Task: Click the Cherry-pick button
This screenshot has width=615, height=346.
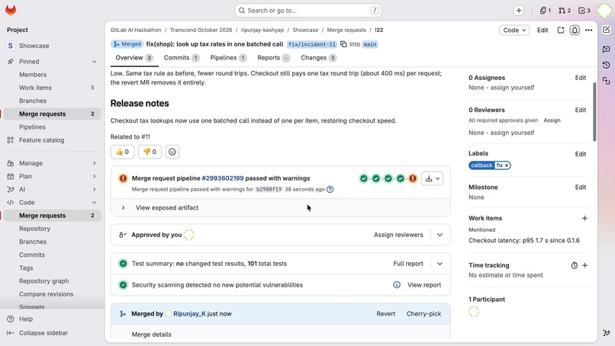Action: [x=423, y=314]
